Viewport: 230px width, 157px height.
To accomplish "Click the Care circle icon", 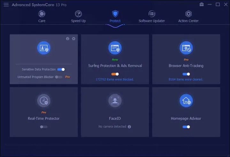I will [42, 14].
